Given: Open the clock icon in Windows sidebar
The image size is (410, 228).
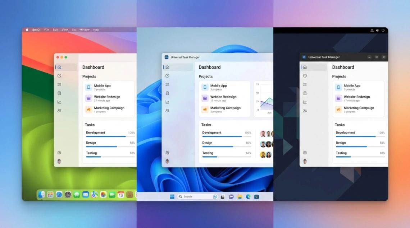Looking at the screenshot, I should [x=167, y=76].
